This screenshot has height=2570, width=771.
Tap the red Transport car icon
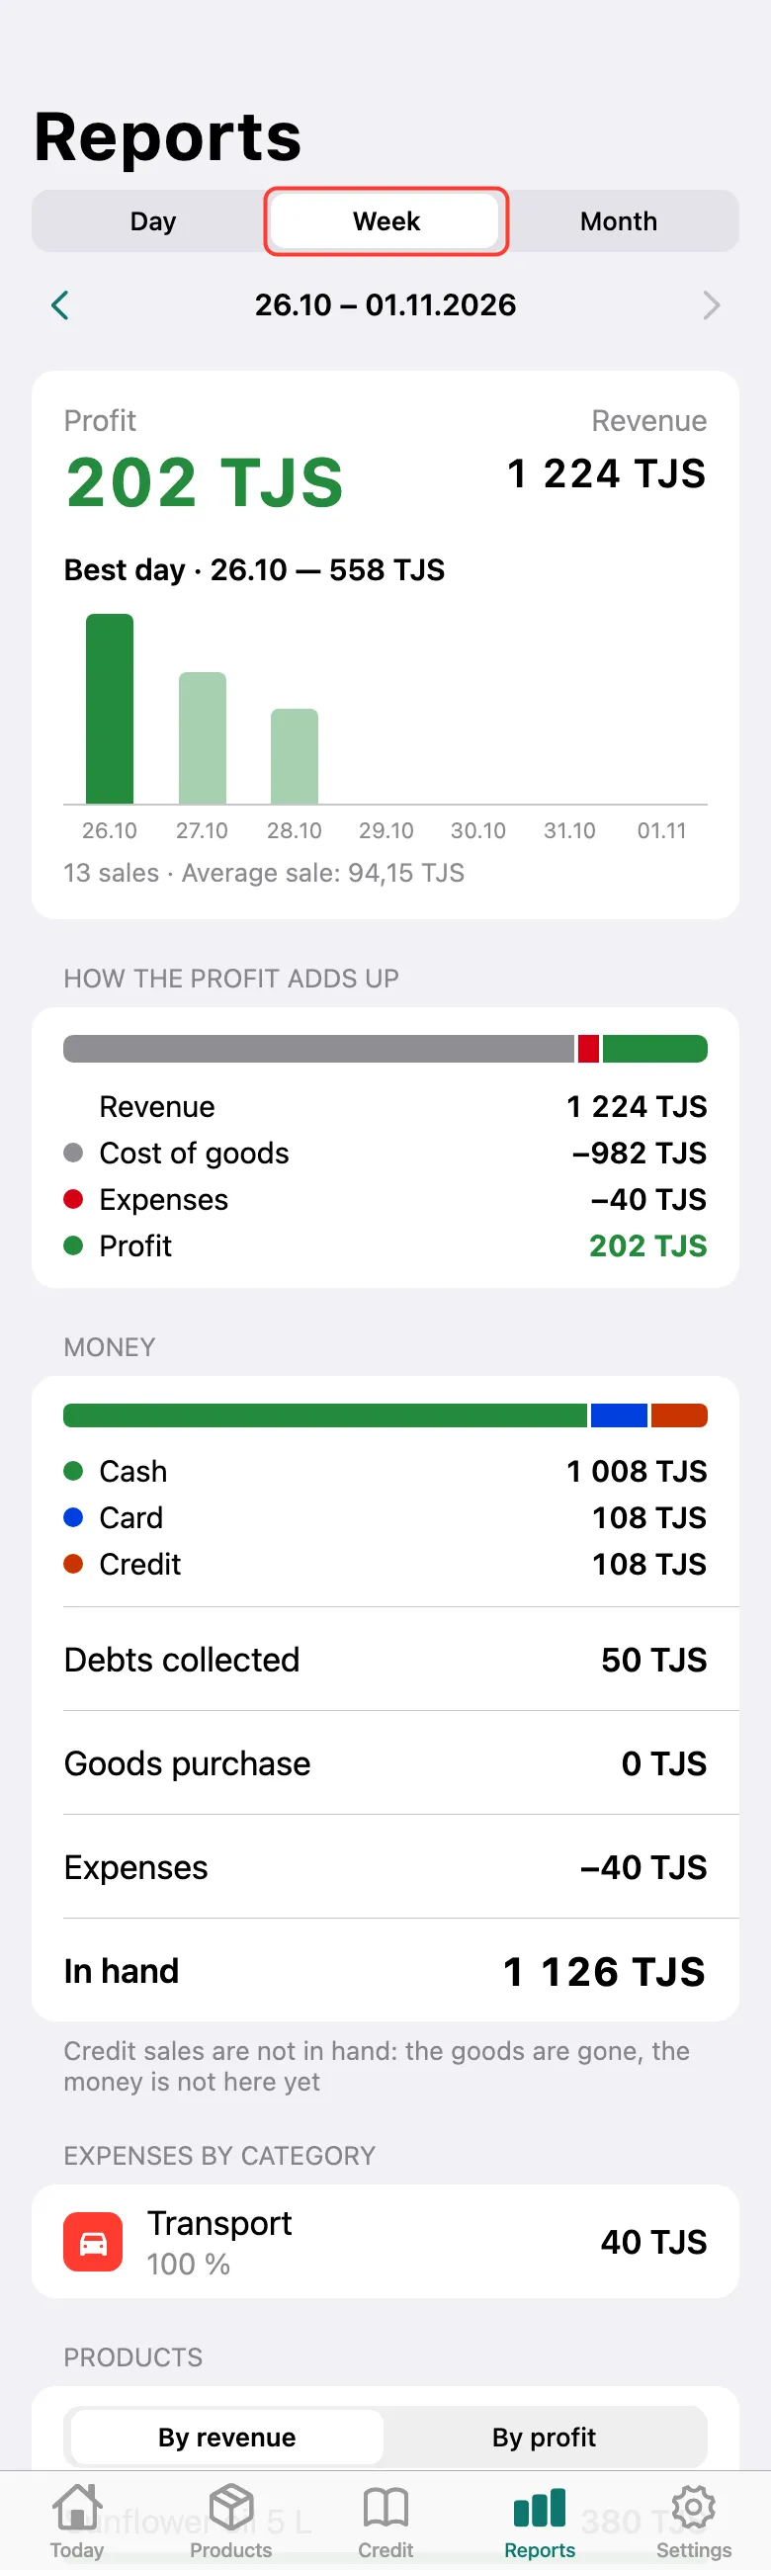coord(94,2242)
